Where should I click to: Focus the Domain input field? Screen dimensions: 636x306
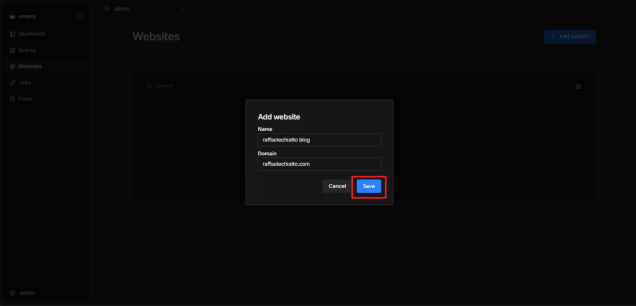click(319, 164)
